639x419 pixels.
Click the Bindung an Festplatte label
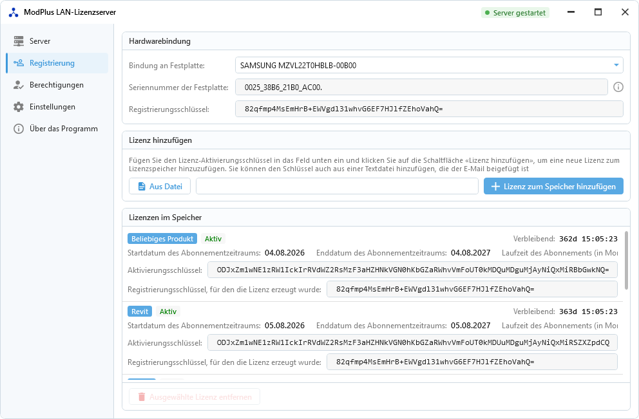[x=167, y=66]
